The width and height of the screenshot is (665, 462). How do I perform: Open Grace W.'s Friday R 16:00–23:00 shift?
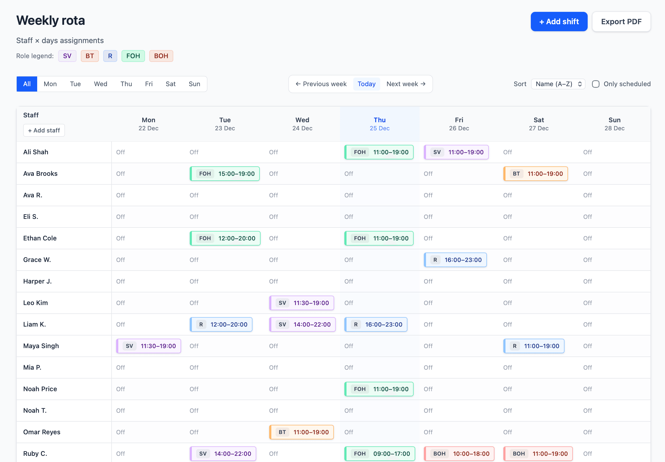pyautogui.click(x=455, y=260)
